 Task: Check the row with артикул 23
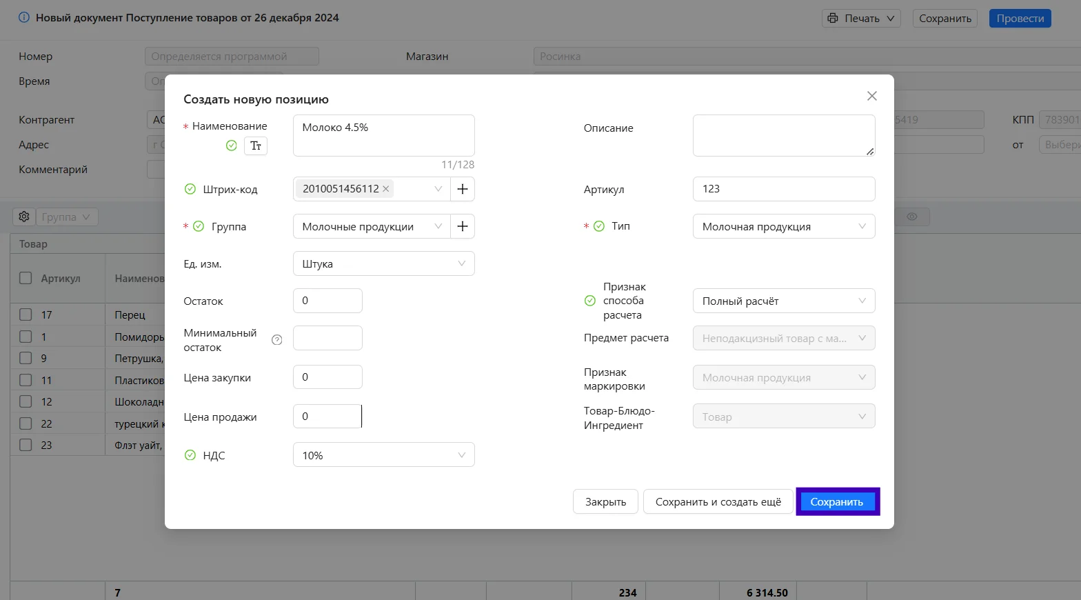click(x=26, y=445)
